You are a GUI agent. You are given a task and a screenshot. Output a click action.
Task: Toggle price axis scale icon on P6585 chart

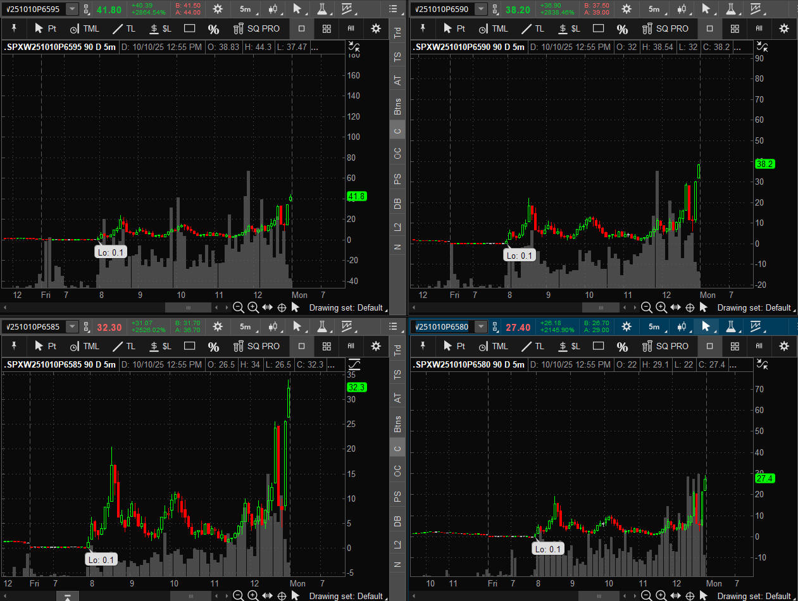click(354, 364)
